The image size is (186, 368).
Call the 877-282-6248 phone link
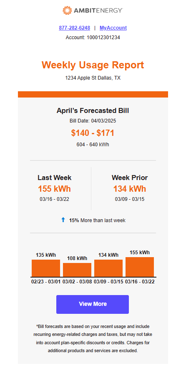[75, 28]
